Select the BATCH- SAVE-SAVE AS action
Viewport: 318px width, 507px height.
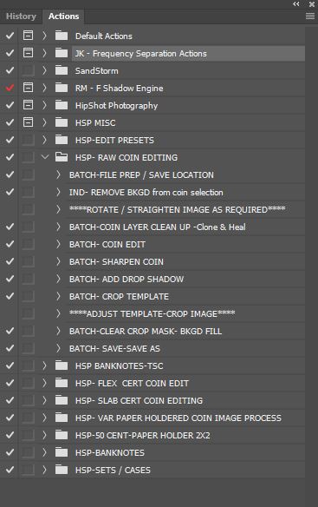point(114,349)
